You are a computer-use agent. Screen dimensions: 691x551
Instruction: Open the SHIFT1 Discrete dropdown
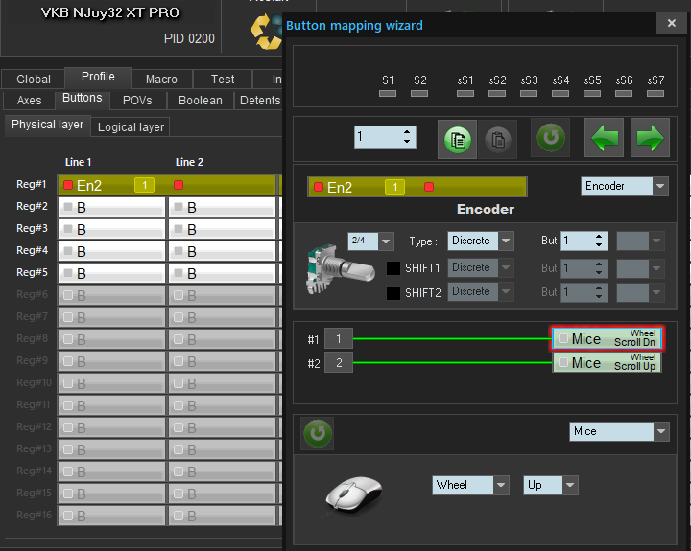tap(481, 267)
